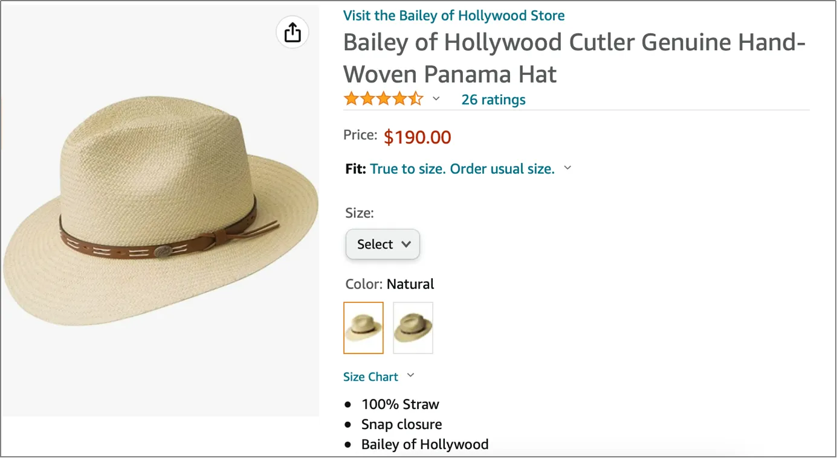Click the main Panama hat product image
The width and height of the screenshot is (837, 458).
tap(160, 210)
